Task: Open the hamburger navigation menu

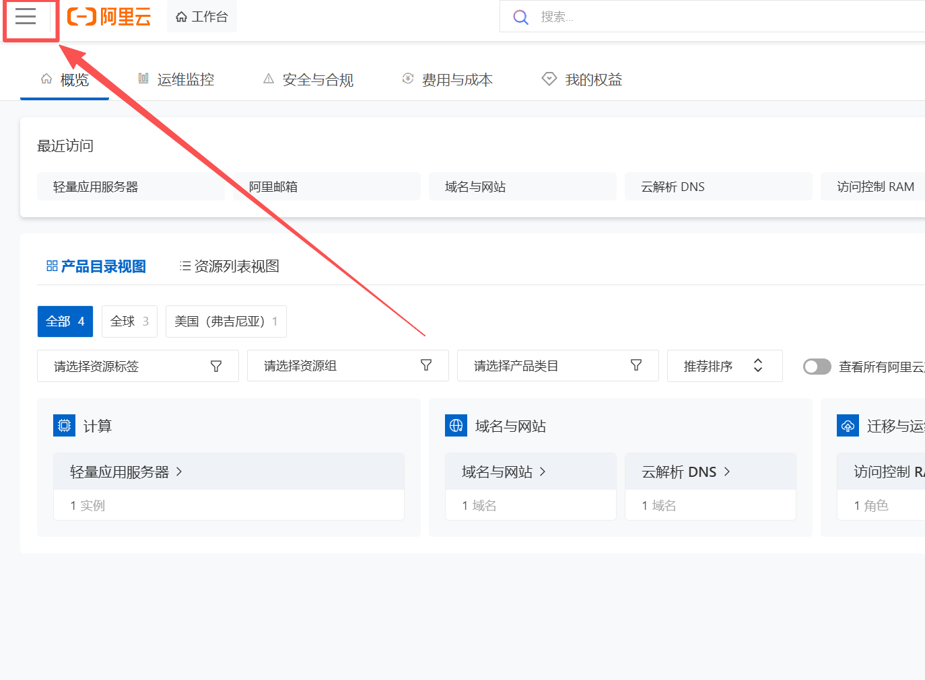Action: [26, 17]
